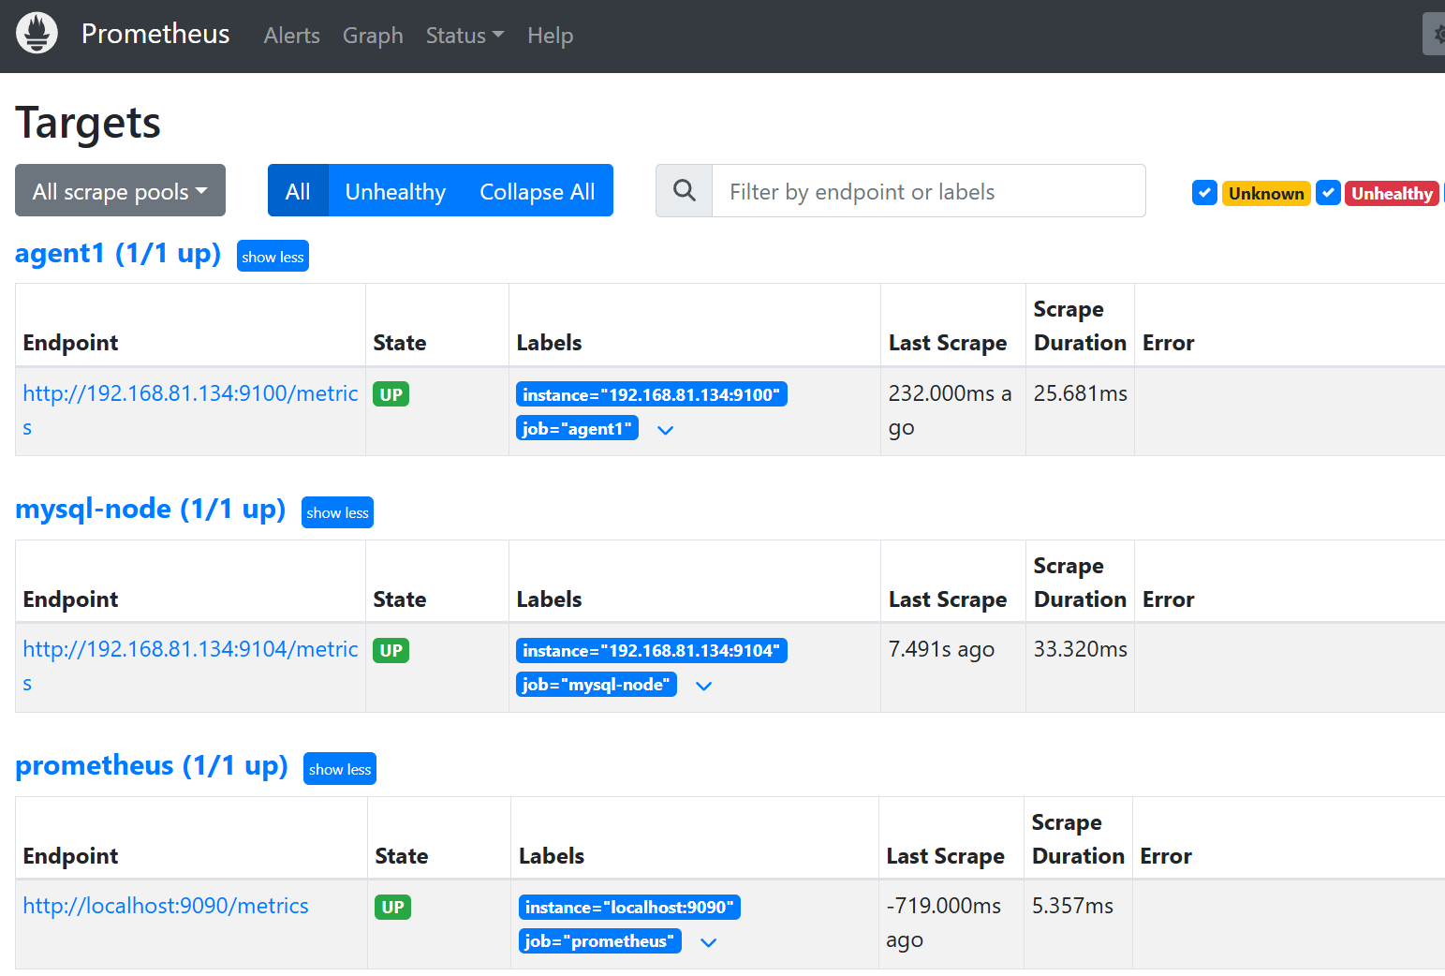1445x976 pixels.
Task: Open the settings gear icon in navbar
Action: pos(1435,35)
